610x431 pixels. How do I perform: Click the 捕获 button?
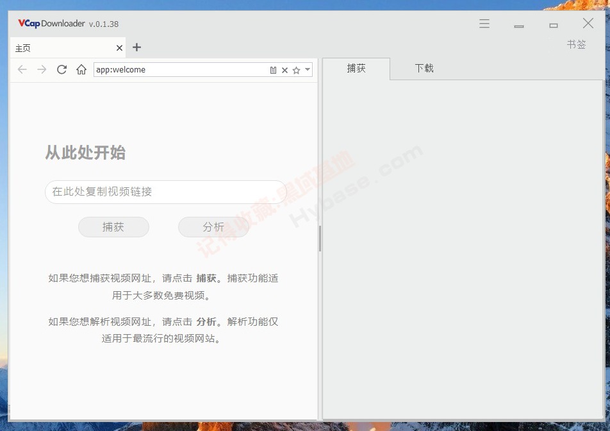click(x=113, y=227)
